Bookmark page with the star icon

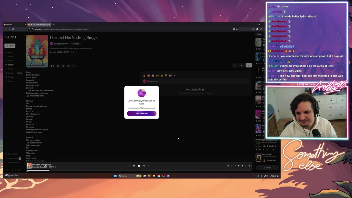point(237,29)
